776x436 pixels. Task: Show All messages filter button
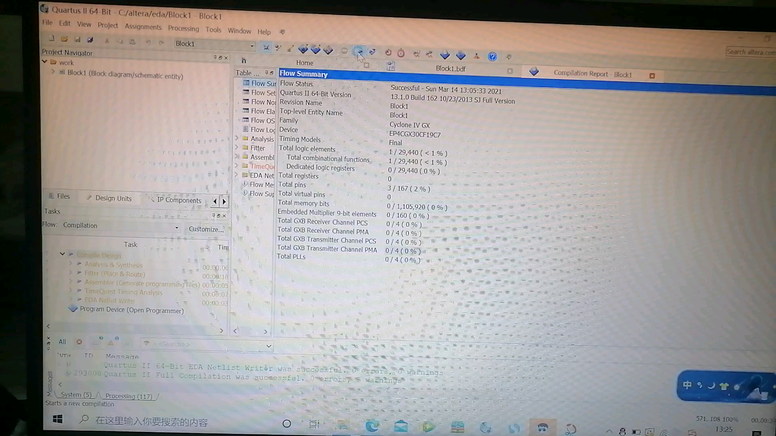[x=62, y=342]
